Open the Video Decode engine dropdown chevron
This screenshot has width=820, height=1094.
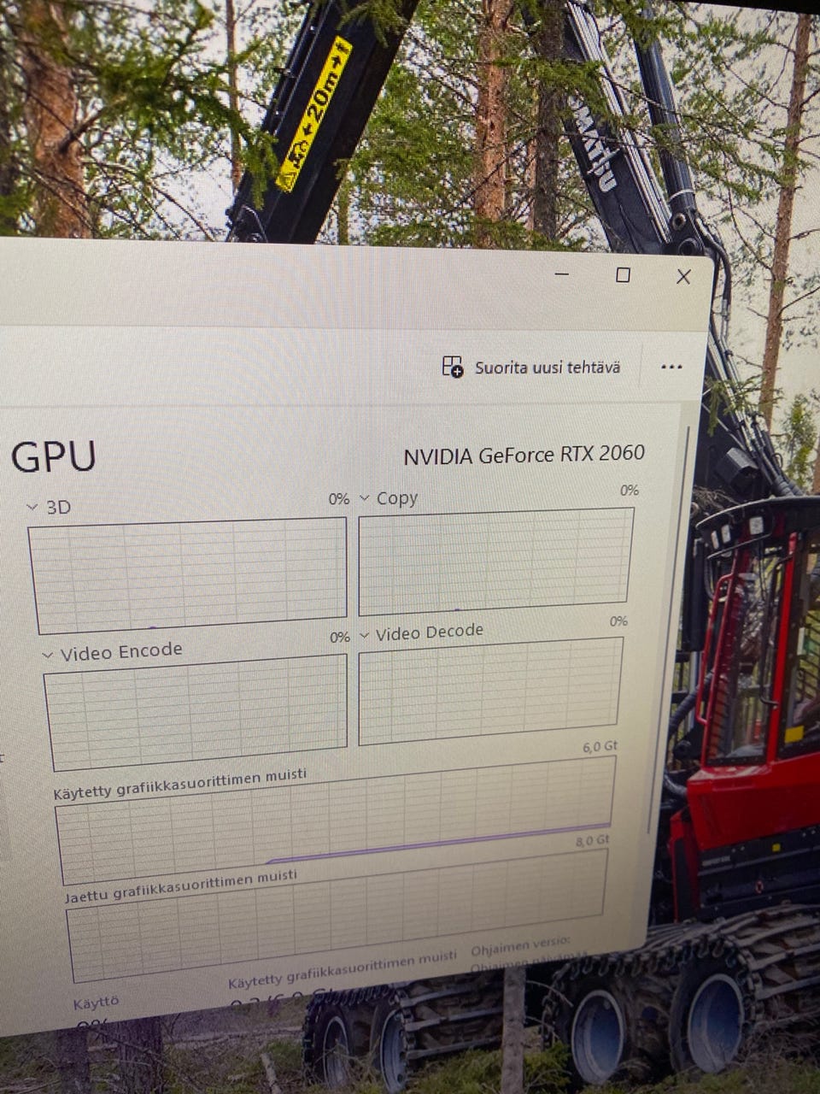tap(365, 636)
